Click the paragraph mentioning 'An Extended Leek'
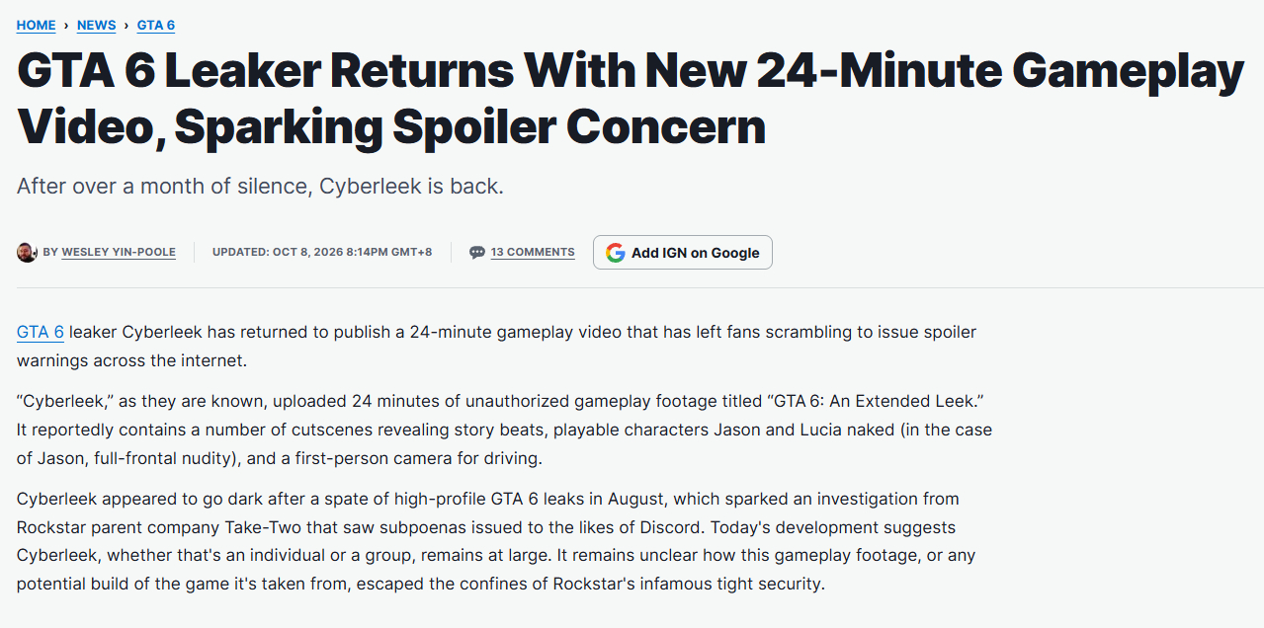The width and height of the screenshot is (1264, 628). coord(504,431)
